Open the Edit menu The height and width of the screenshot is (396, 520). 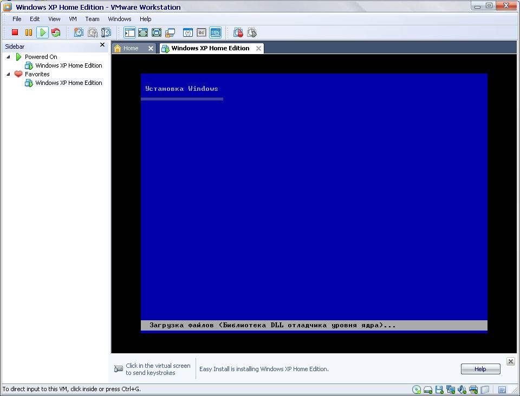coord(35,19)
